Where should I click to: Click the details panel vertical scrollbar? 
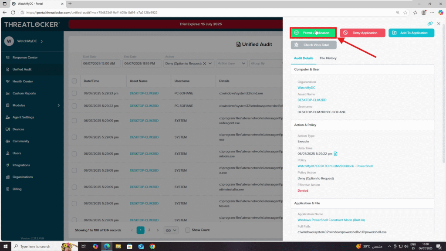coord(444,94)
